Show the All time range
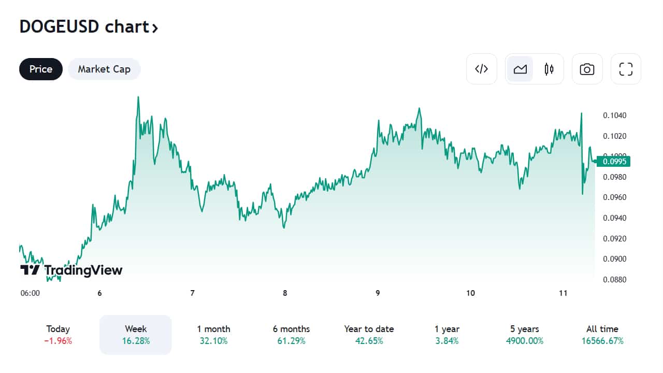 (x=602, y=335)
